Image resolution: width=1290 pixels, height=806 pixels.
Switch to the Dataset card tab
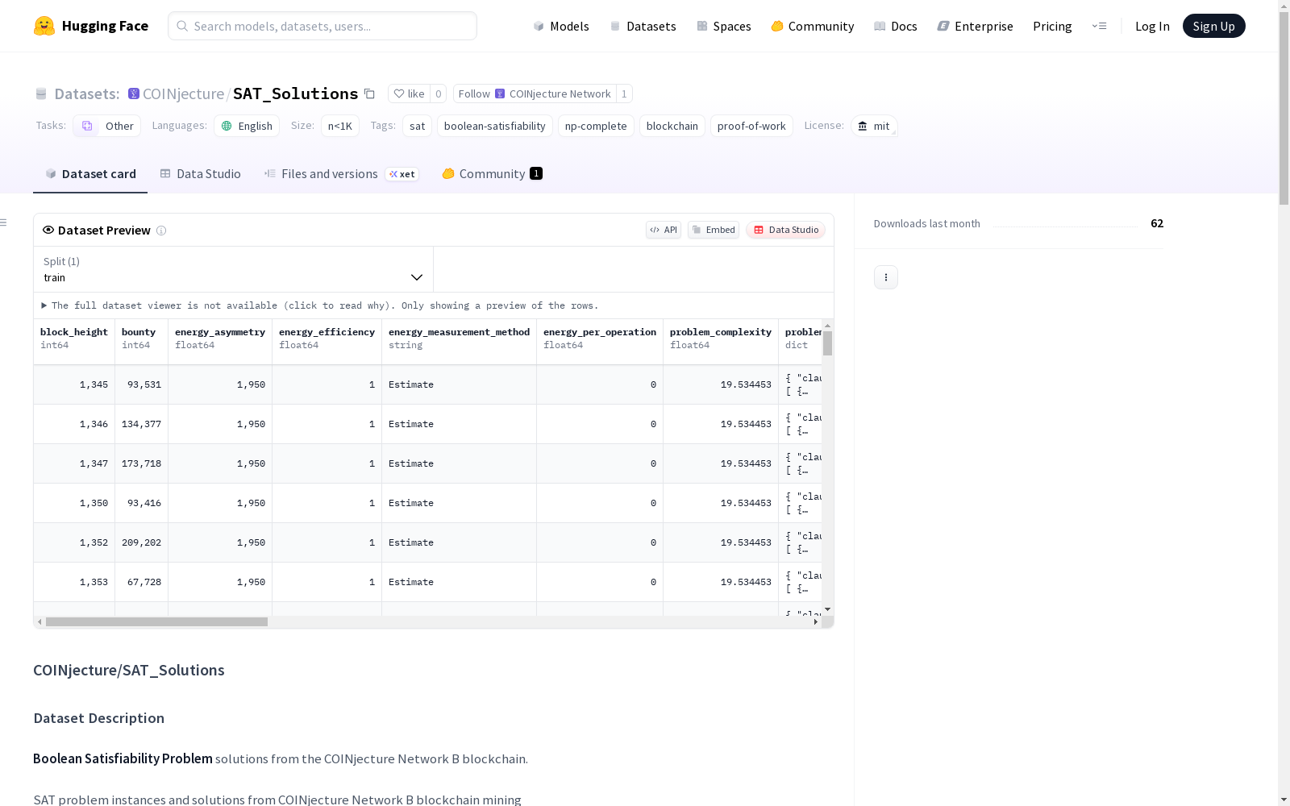(90, 174)
